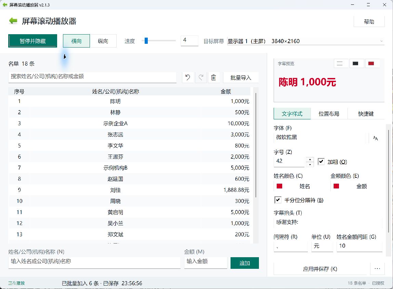This screenshot has height=289, width=393.
Task: Click the 姓名/公司(机构)名称 column header
Action: (x=116, y=91)
